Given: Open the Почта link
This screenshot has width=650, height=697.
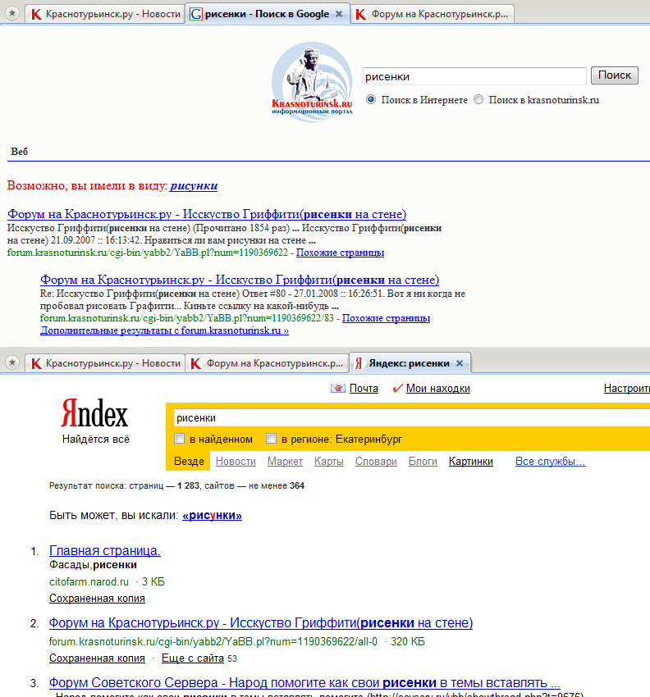Looking at the screenshot, I should pyautogui.click(x=364, y=389).
